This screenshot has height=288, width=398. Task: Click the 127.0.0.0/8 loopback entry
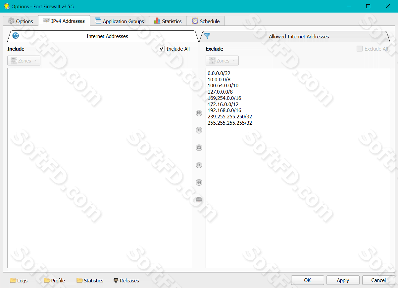click(x=220, y=92)
